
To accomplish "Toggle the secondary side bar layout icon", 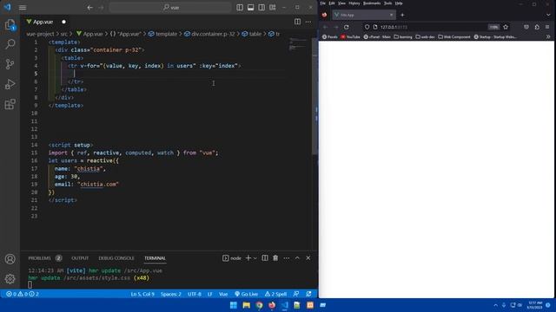I will pos(261,8).
